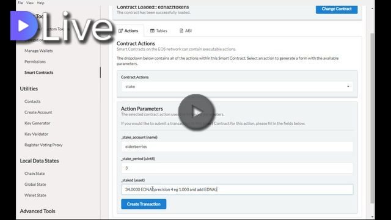The width and height of the screenshot is (391, 220).
Task: Open Chain State under Local Data States
Action: click(x=35, y=174)
